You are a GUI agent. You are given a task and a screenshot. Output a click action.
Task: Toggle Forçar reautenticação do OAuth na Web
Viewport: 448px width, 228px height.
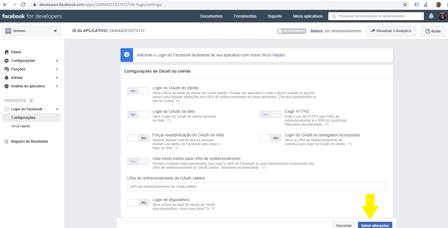tap(138, 138)
